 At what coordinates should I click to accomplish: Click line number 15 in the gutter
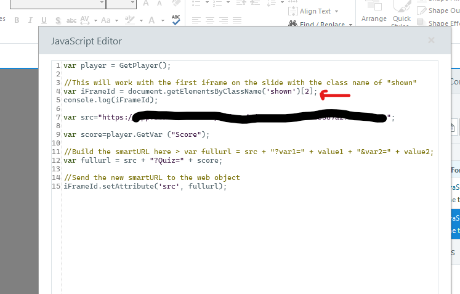56,186
